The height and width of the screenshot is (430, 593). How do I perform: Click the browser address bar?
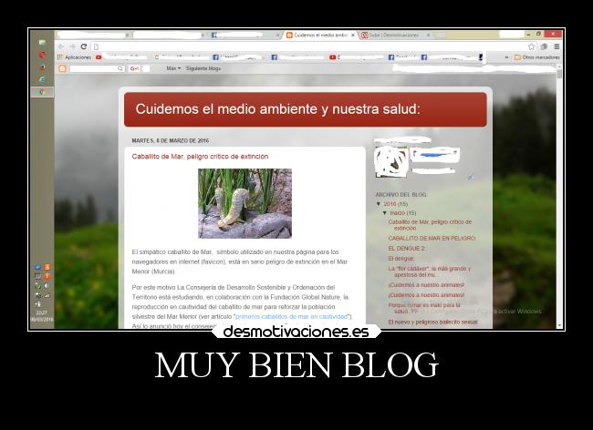pyautogui.click(x=308, y=46)
